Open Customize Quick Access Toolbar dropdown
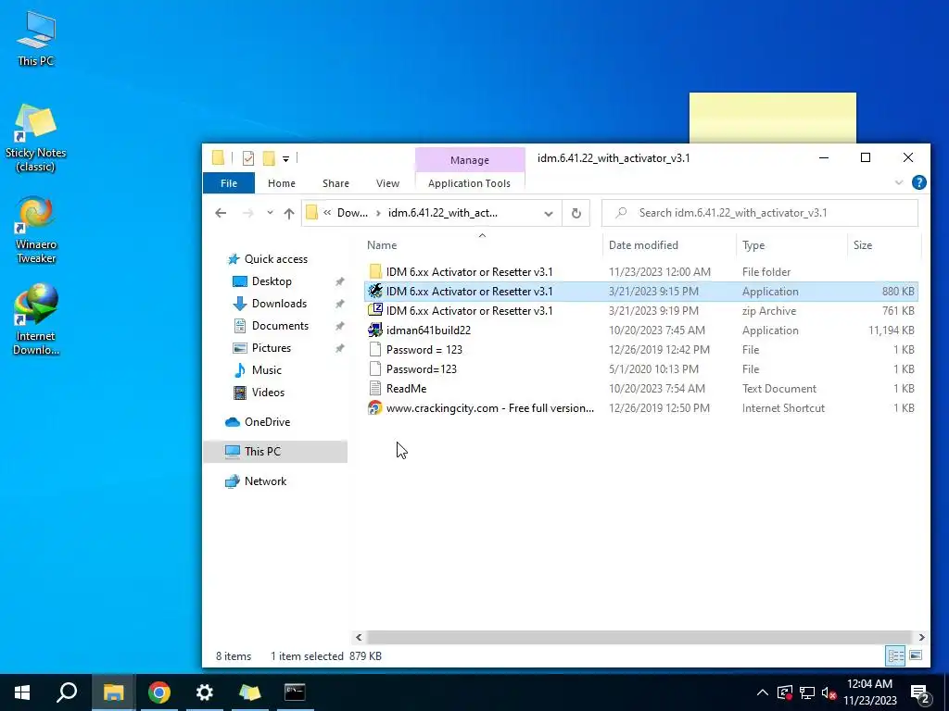The image size is (949, 711). pyautogui.click(x=285, y=159)
